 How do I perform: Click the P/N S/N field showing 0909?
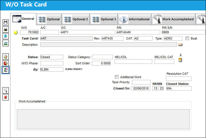click(x=183, y=32)
